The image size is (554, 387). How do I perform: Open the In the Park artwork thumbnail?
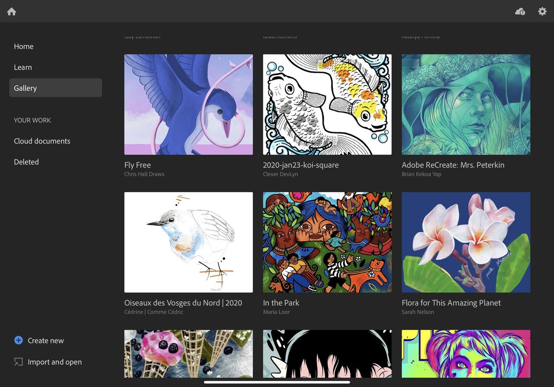(327, 242)
